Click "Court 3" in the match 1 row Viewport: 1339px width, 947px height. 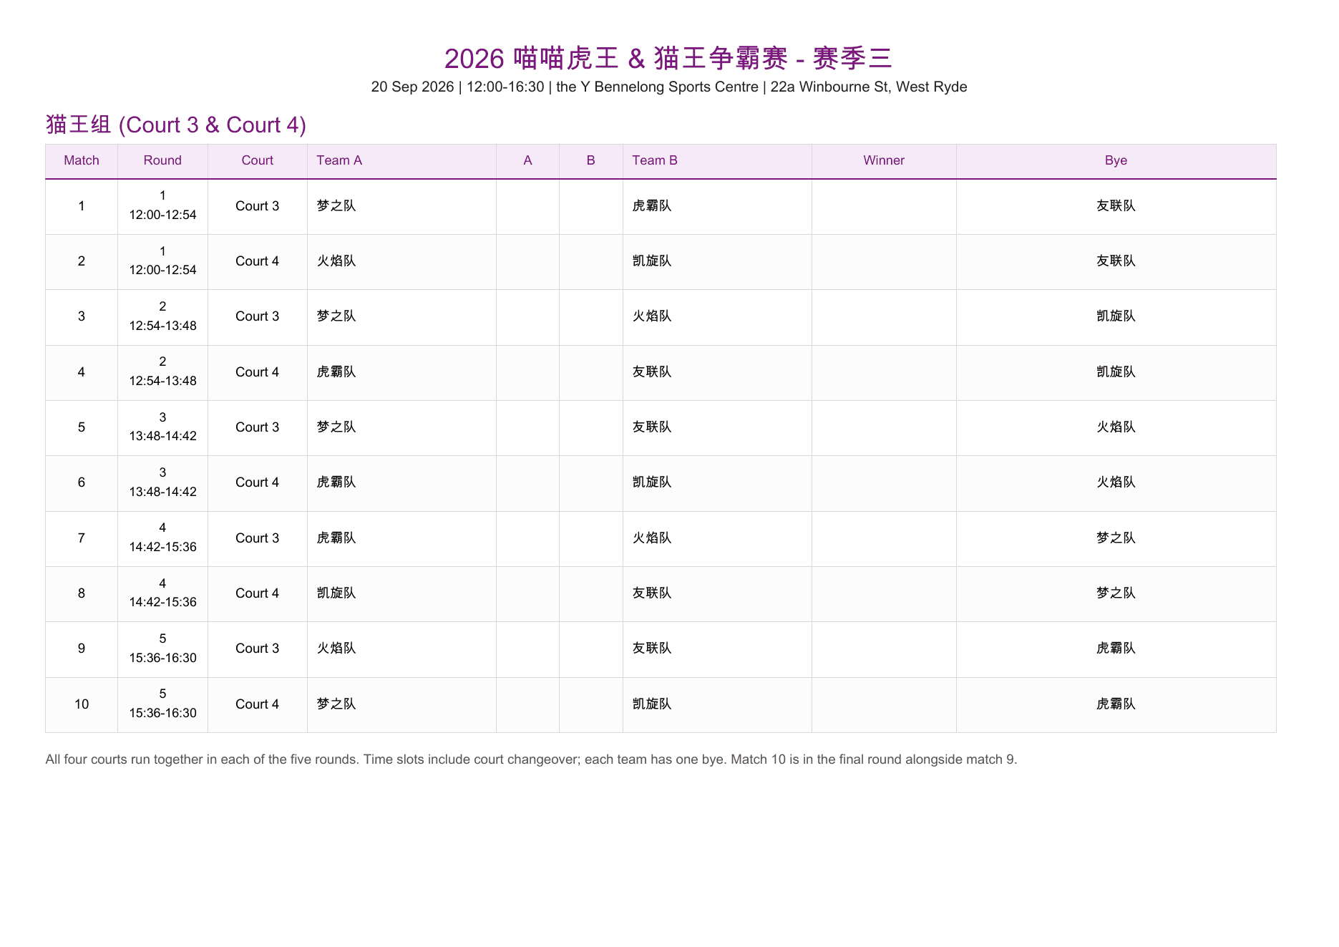click(258, 206)
